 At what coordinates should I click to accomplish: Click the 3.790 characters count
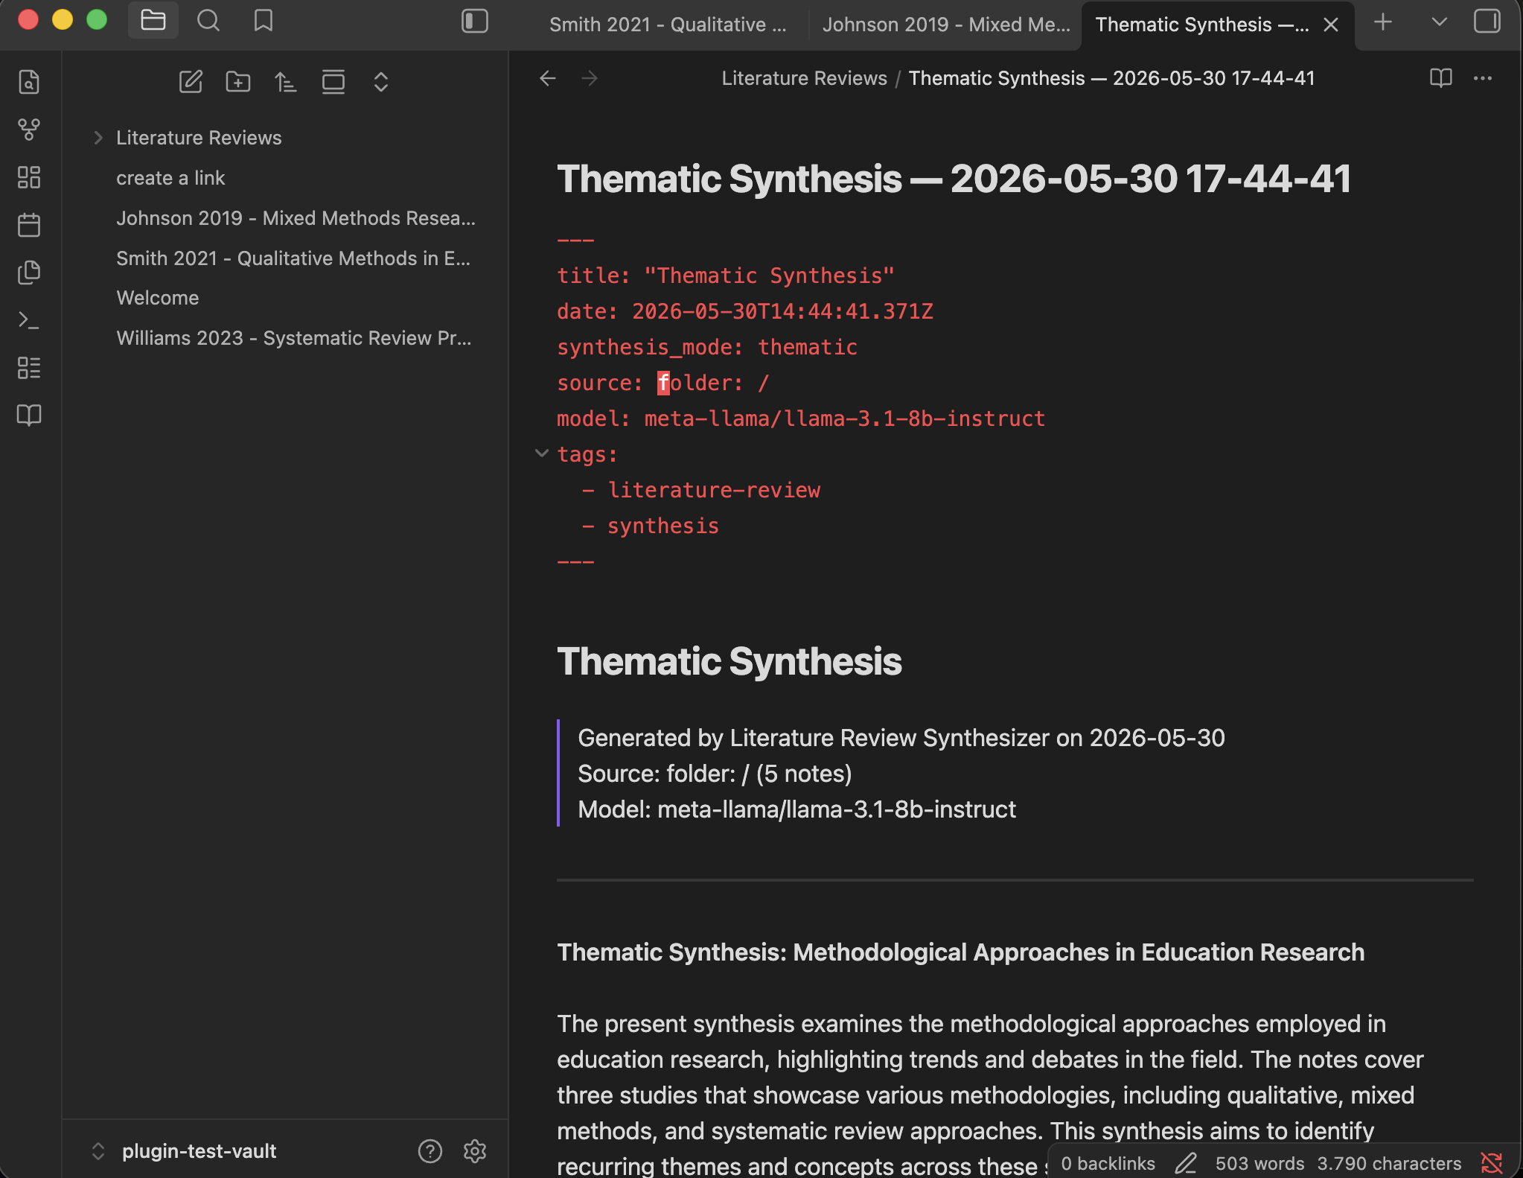click(x=1389, y=1164)
